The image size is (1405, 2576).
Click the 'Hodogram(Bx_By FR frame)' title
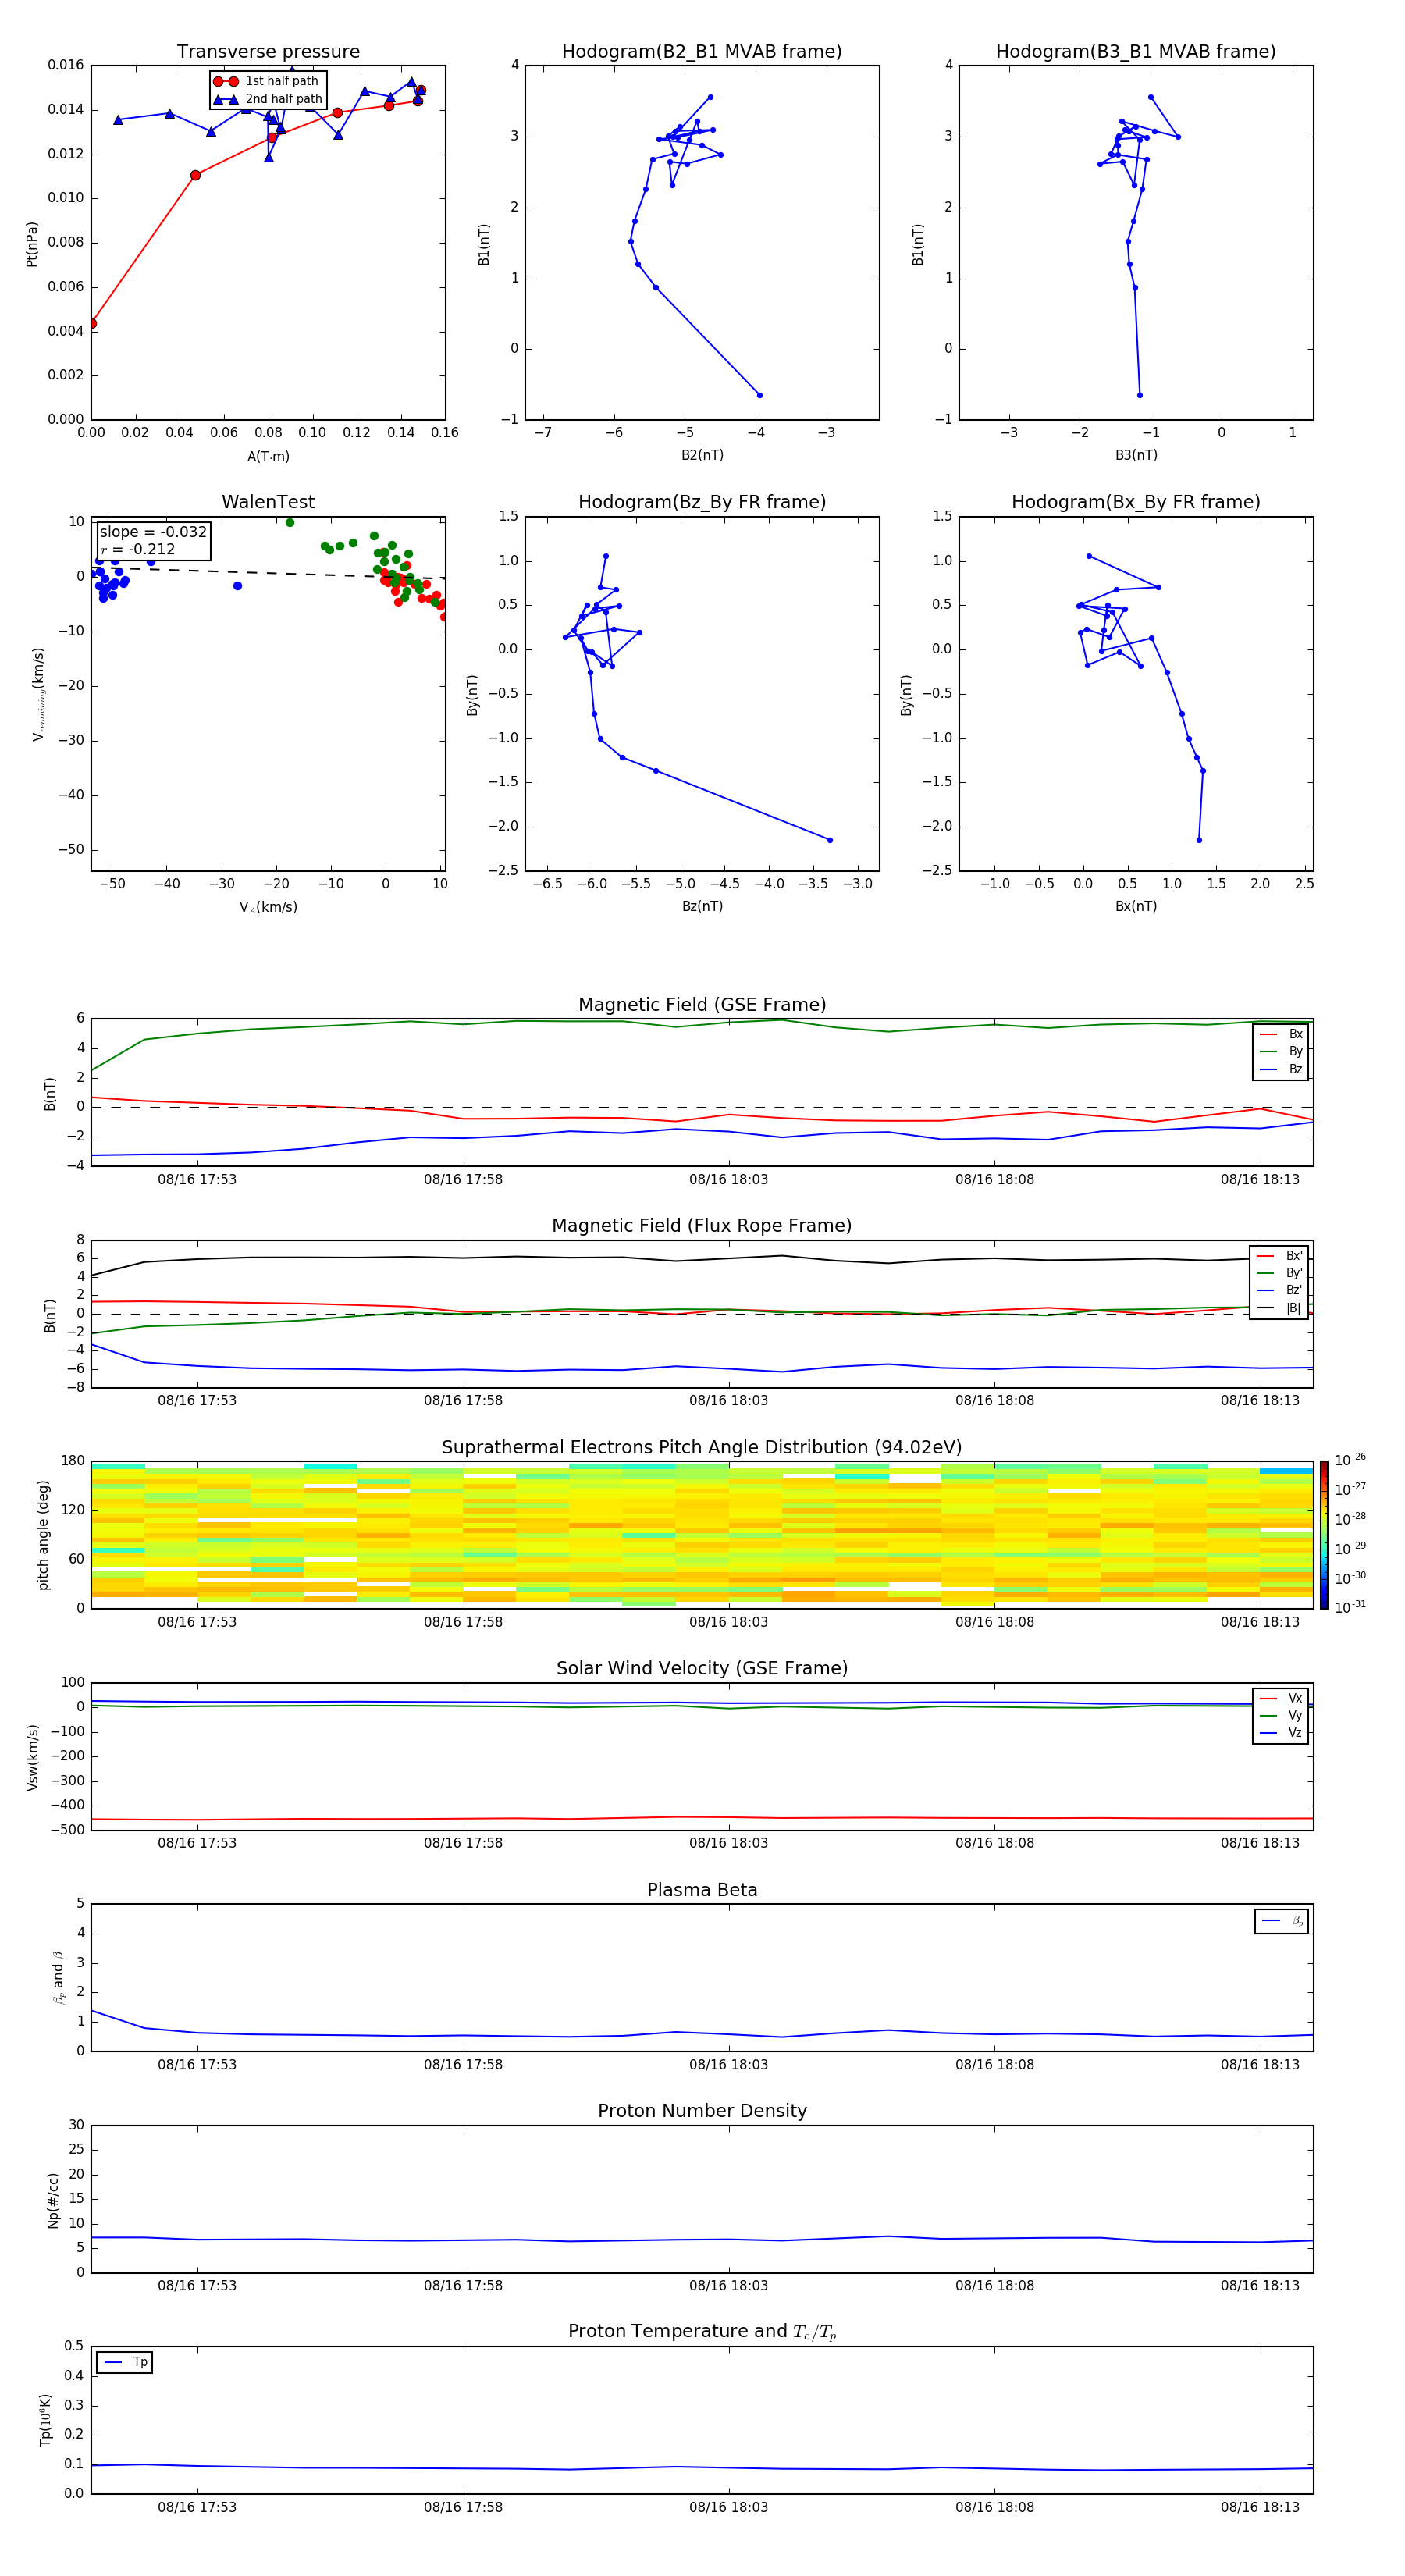point(1136,502)
